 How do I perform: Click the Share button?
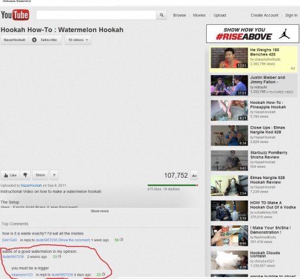click(40, 175)
